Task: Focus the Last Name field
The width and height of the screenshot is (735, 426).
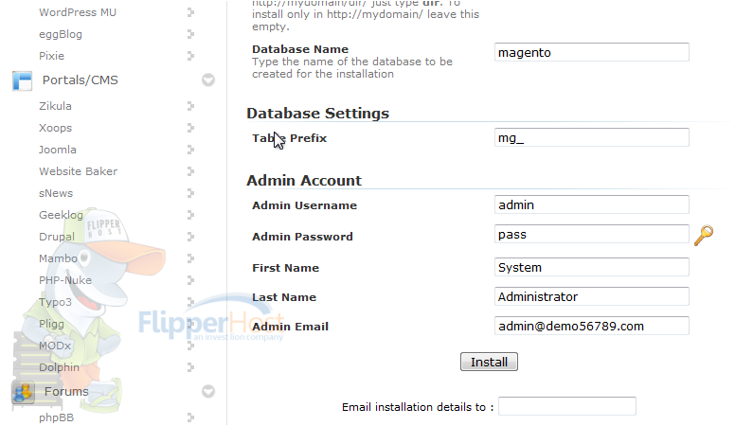Action: click(x=592, y=296)
